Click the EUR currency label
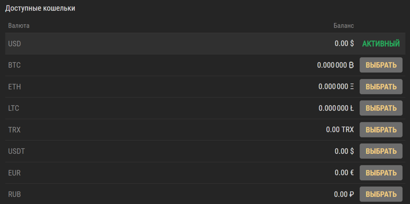The width and height of the screenshot is (410, 204). point(14,172)
